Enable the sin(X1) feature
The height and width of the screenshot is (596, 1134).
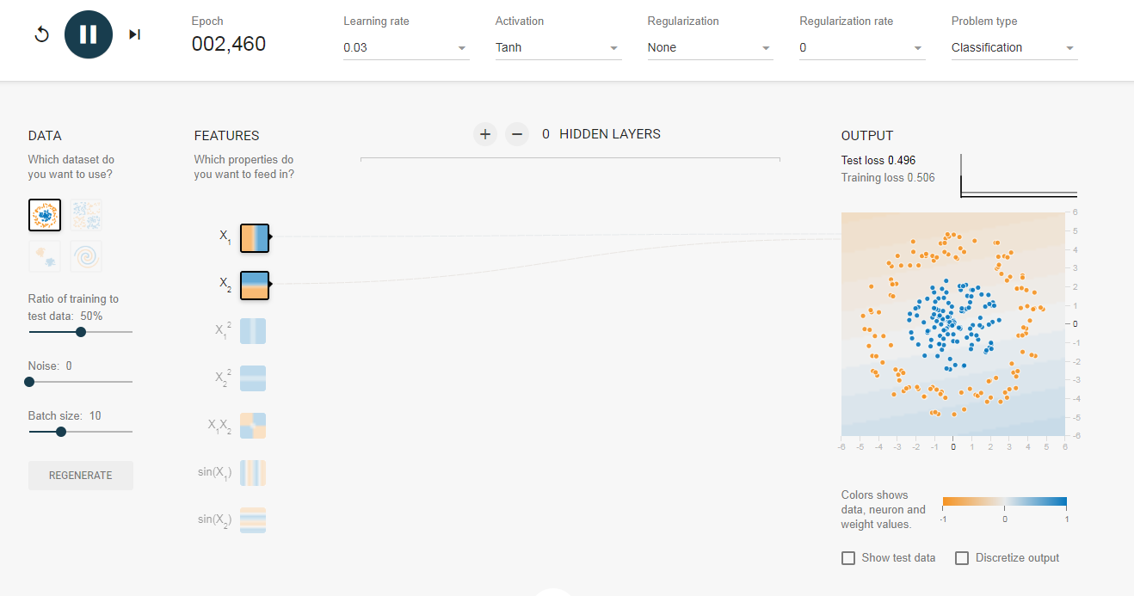[x=253, y=473]
